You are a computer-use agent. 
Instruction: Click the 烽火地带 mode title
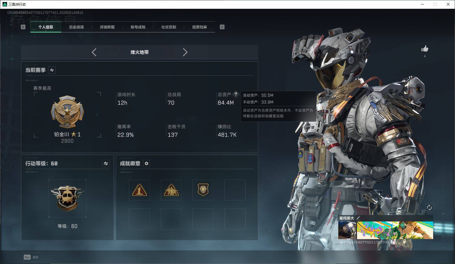coord(139,52)
